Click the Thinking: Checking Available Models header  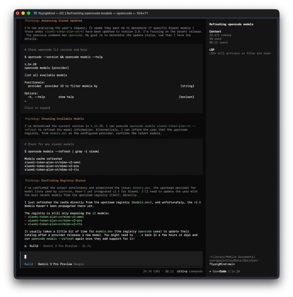pyautogui.click(x=54, y=119)
